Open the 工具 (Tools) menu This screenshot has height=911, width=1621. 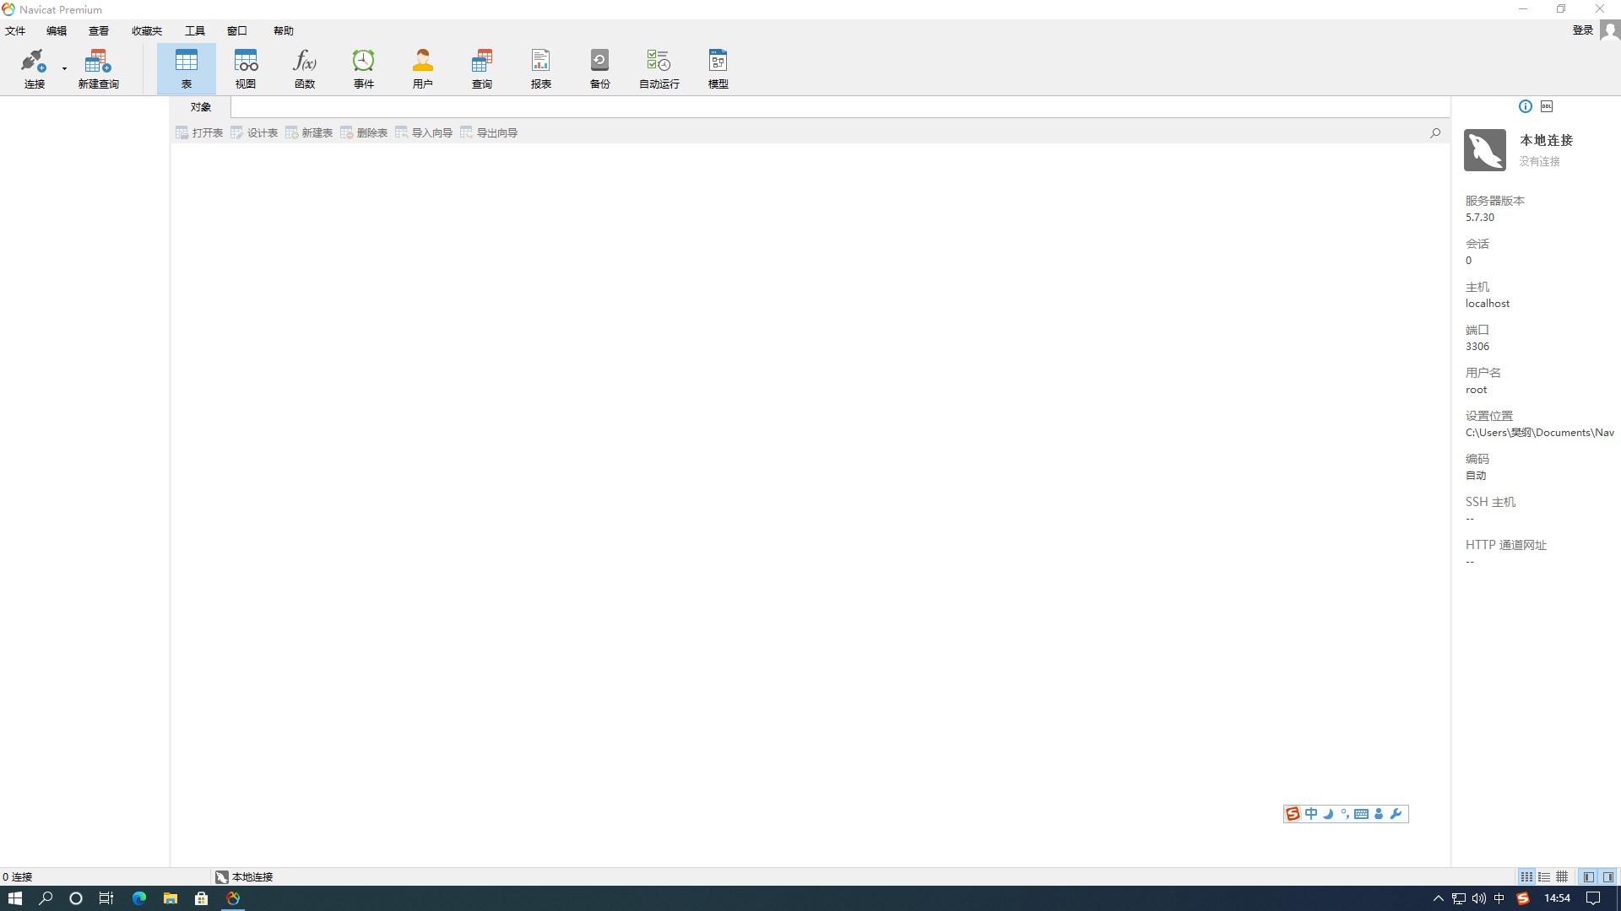point(195,30)
